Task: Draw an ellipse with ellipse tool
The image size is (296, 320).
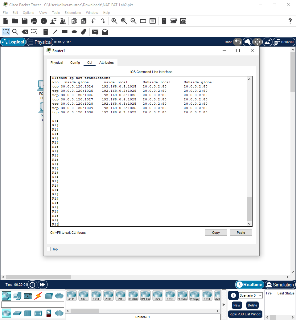Action: click(x=74, y=32)
